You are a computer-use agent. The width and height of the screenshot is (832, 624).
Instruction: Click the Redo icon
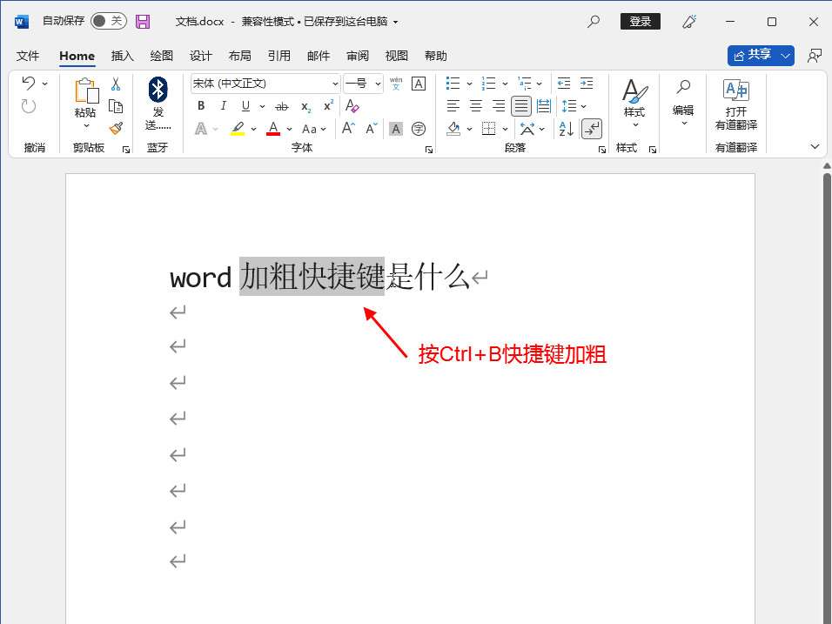point(29,107)
